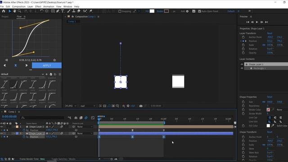
Task: Toggle the Opacity stopwatch in Layer Transform
Action: (x=243, y=53)
